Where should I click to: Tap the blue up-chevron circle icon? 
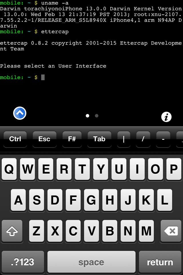click(20, 113)
